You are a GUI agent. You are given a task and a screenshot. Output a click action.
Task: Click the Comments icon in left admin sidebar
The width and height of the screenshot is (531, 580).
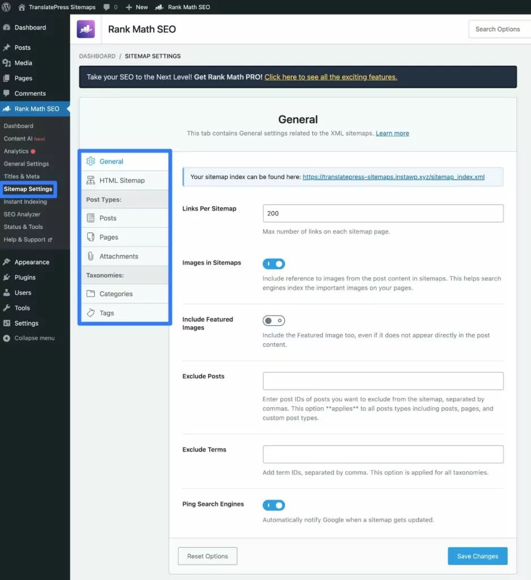coord(7,93)
